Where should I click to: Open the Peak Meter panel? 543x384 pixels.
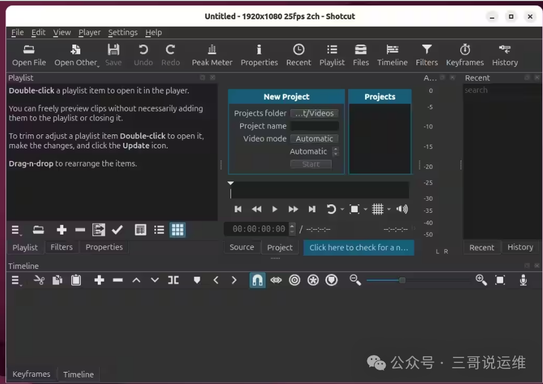click(212, 55)
